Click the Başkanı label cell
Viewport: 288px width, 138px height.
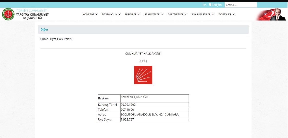point(109,98)
